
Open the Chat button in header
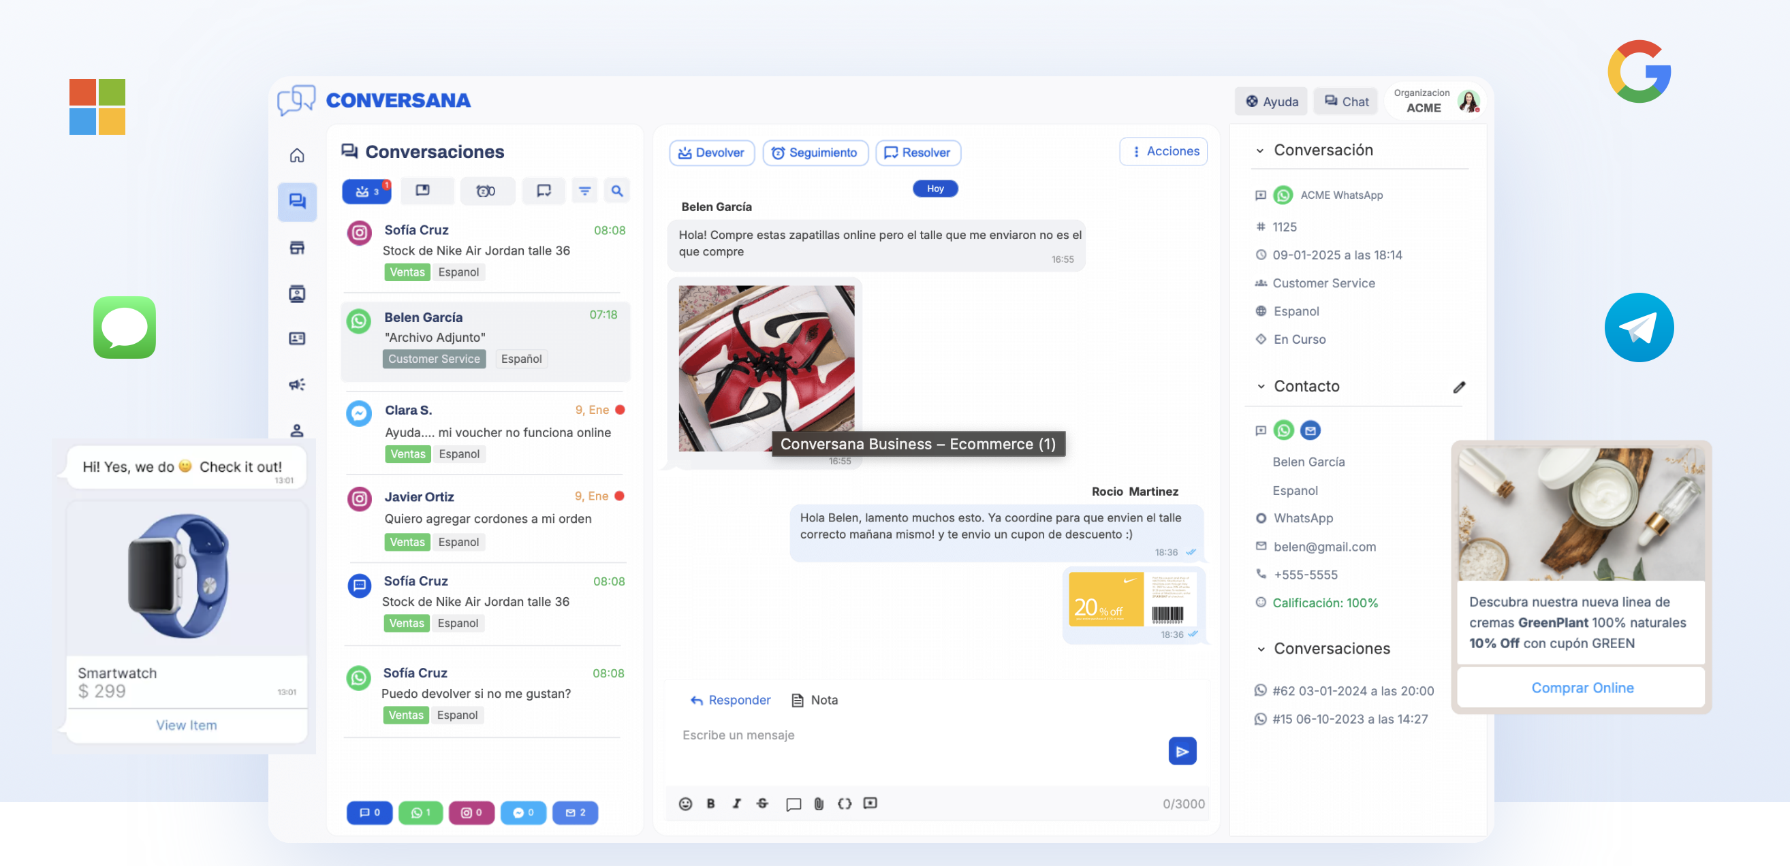[1347, 101]
